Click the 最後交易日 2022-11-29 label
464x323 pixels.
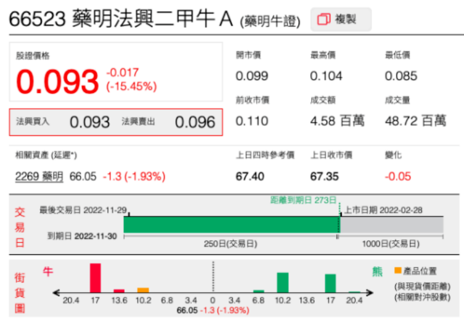(83, 210)
